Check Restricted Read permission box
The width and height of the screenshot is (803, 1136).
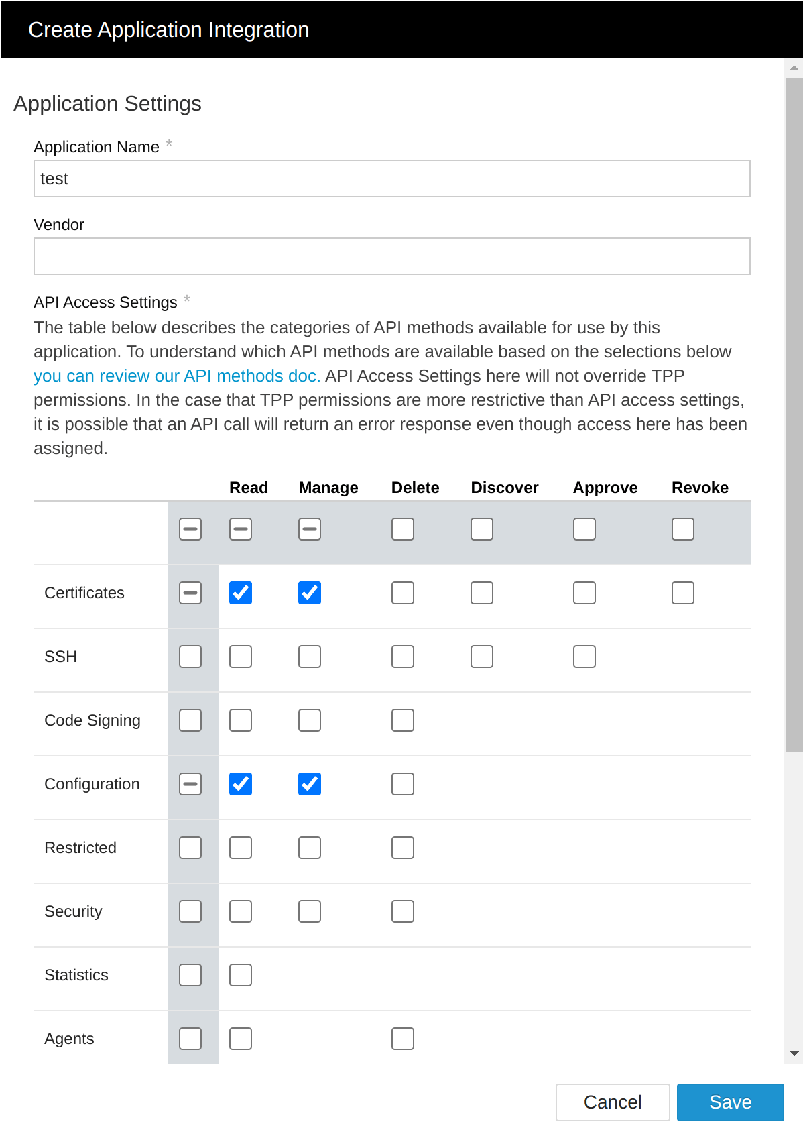click(241, 848)
